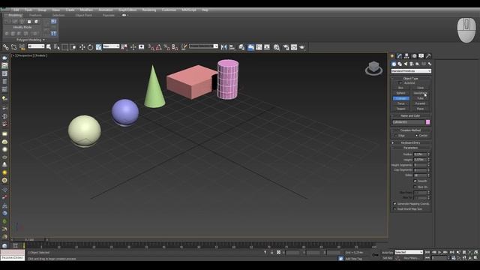480x270 pixels.
Task: Click the object name field Cylinder001
Action: point(409,122)
